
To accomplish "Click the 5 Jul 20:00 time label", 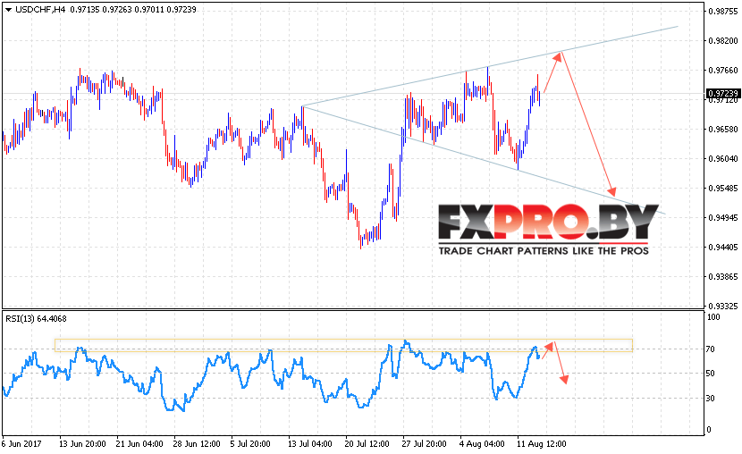I will 250,444.
